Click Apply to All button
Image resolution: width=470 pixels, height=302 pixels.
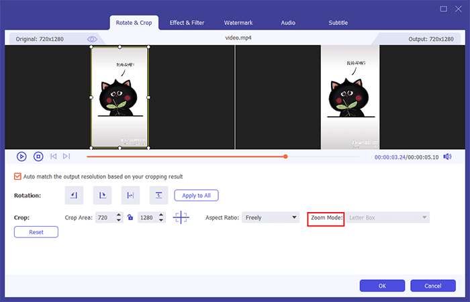196,196
